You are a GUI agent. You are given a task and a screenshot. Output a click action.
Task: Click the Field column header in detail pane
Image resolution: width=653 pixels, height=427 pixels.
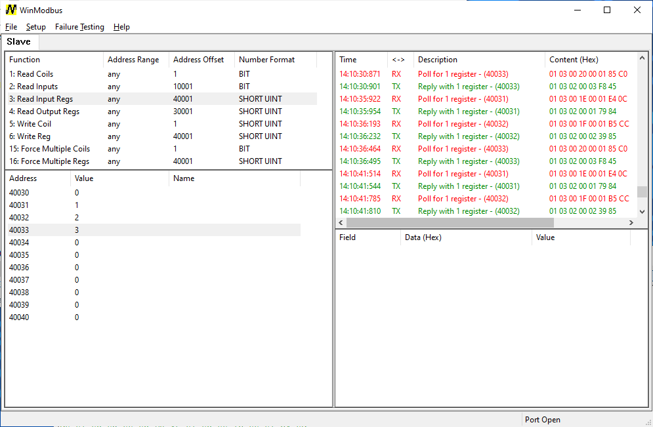click(368, 237)
